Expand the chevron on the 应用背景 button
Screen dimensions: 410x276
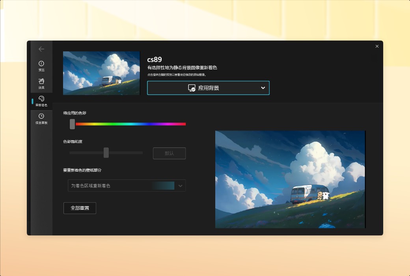click(x=263, y=88)
